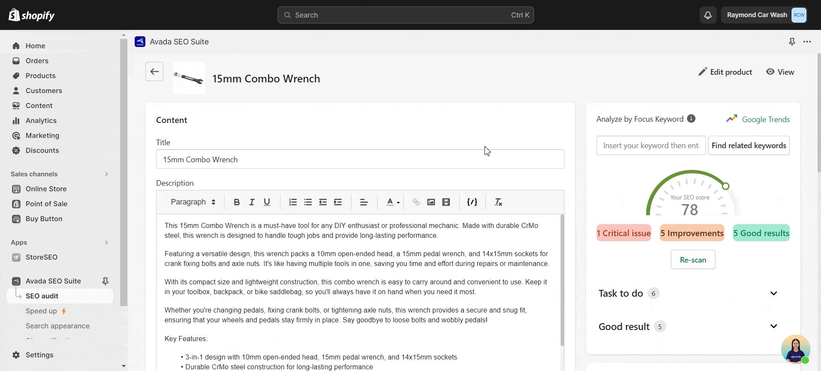
Task: Click View product link
Action: coord(780,72)
